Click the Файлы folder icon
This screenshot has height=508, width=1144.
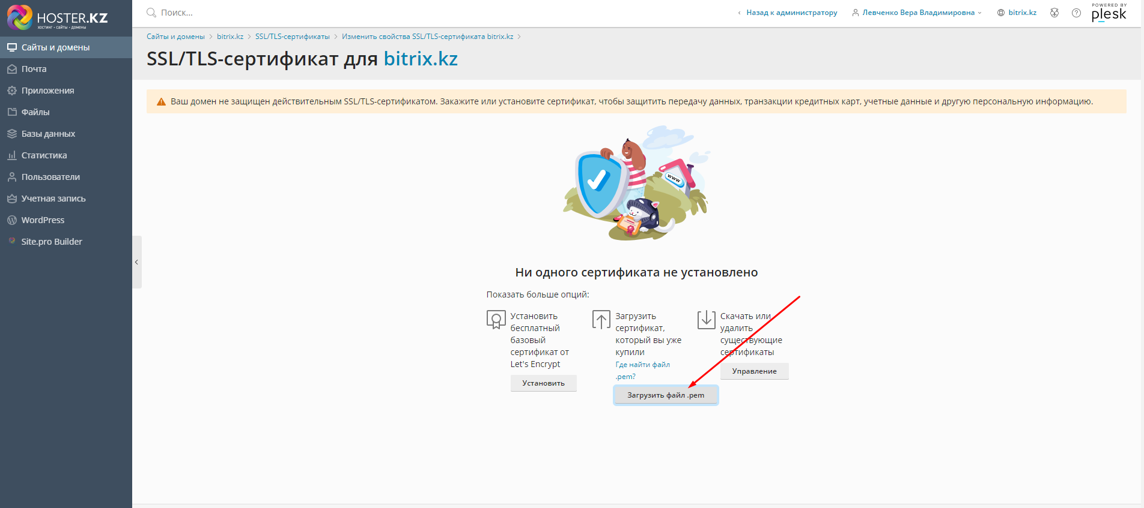point(12,112)
